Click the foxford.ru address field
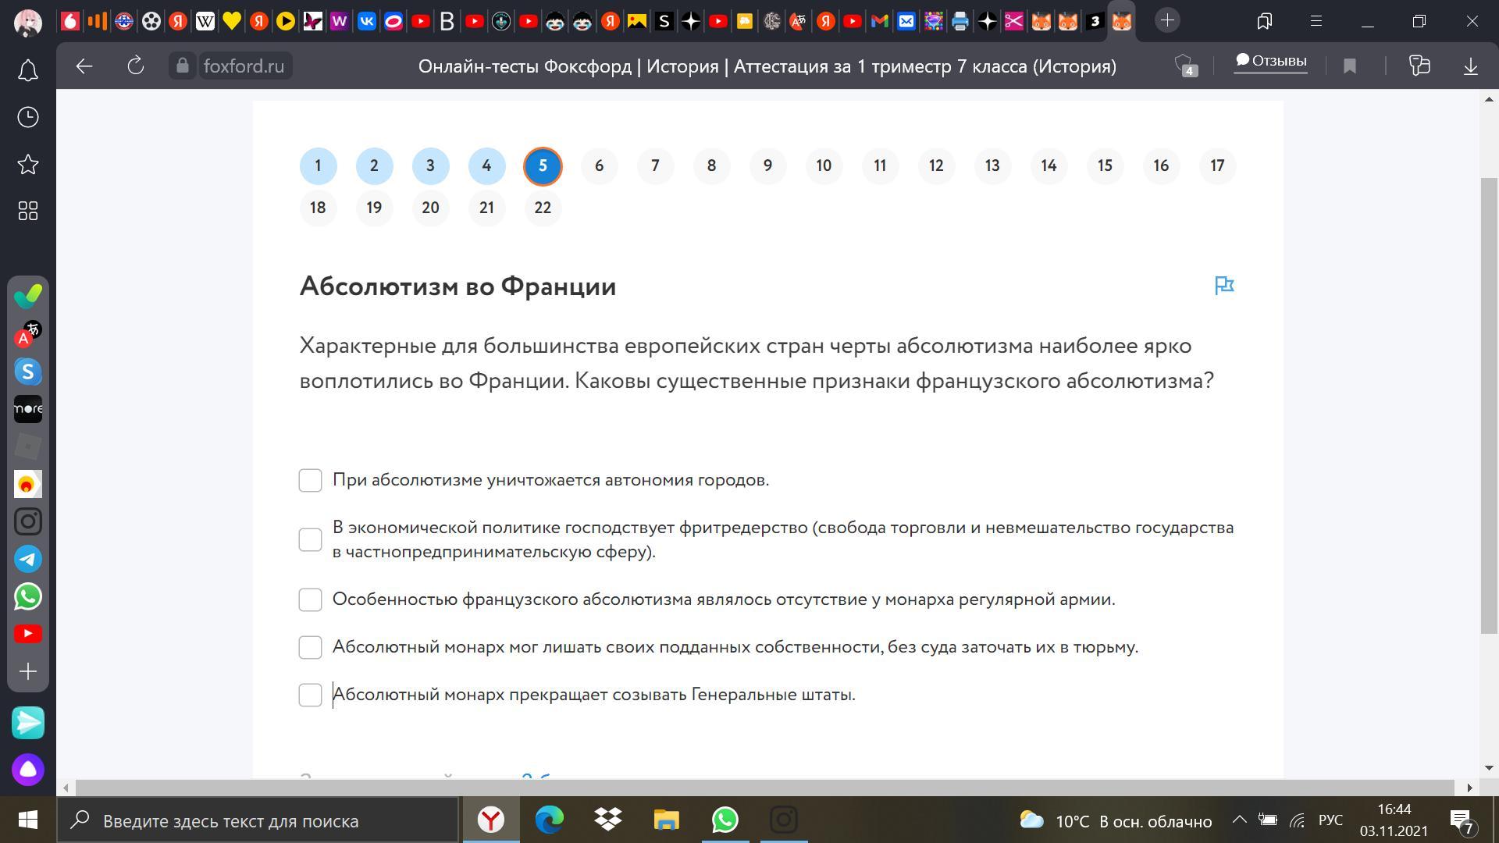Image resolution: width=1499 pixels, height=843 pixels. pos(244,66)
